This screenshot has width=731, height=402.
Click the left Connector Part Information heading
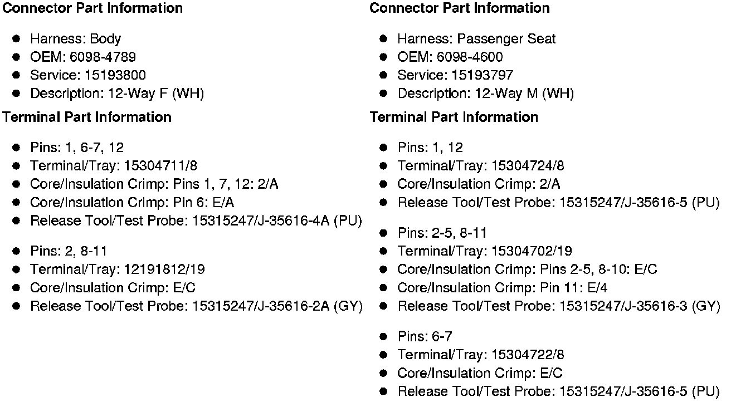[93, 8]
